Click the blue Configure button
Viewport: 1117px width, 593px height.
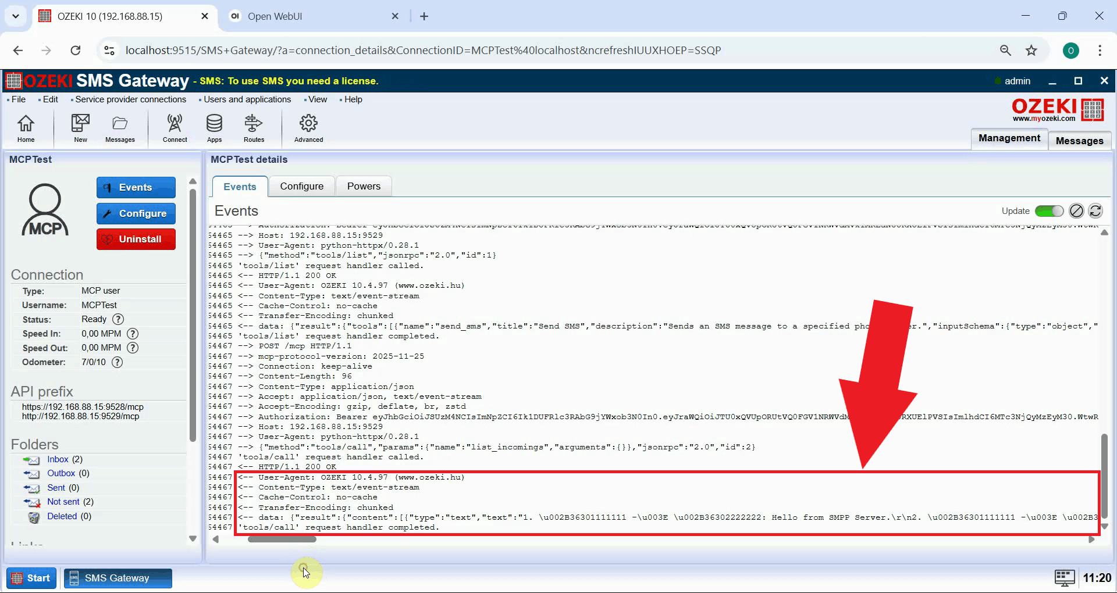[136, 213]
